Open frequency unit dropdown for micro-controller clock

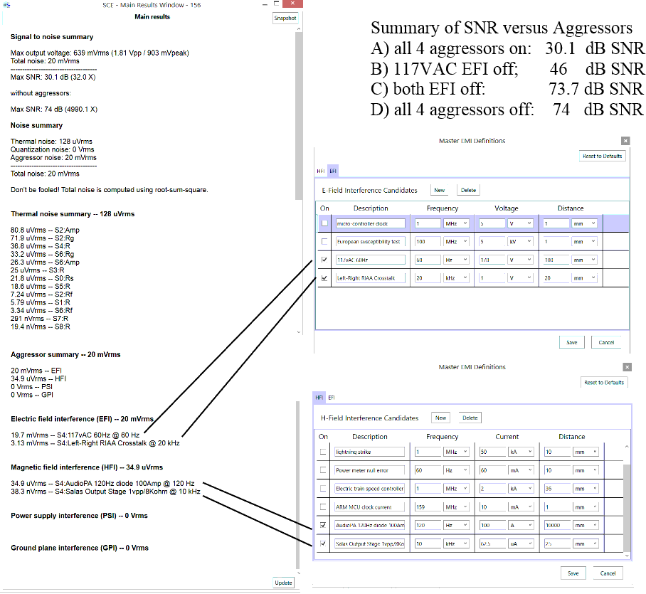click(x=457, y=223)
